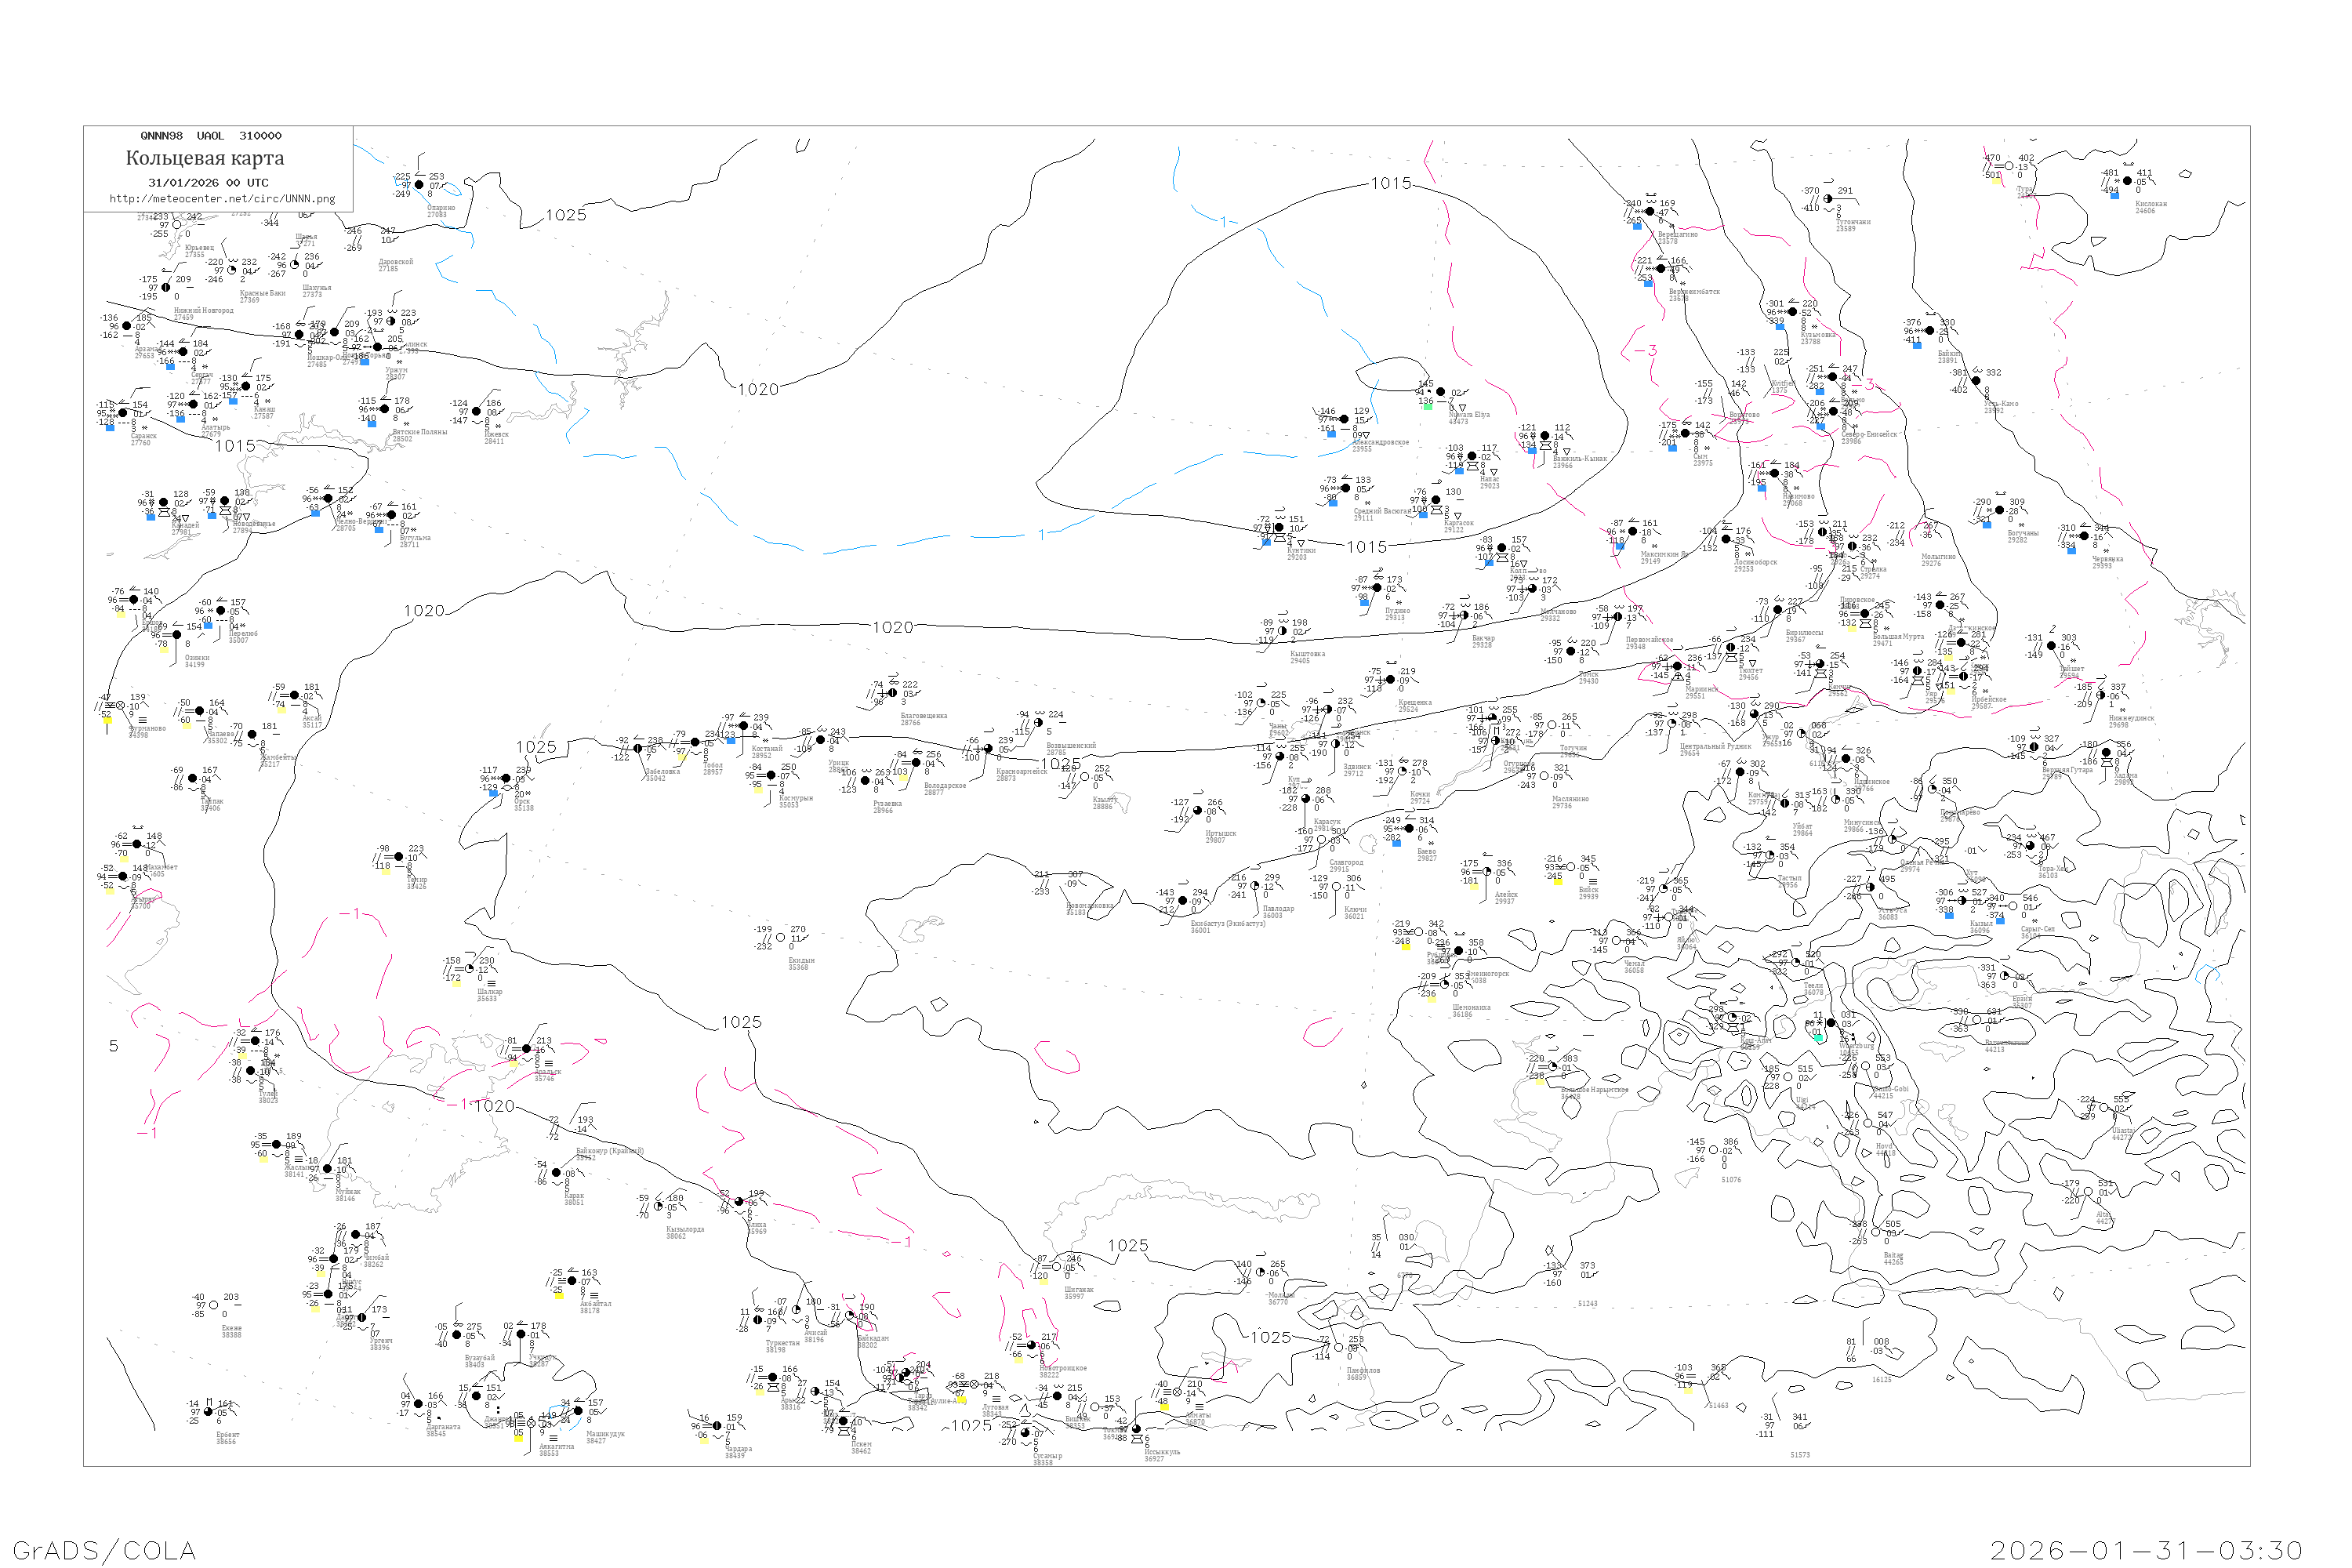Click the Опарино station circle marker
The image size is (2352, 1568).
[x=419, y=185]
